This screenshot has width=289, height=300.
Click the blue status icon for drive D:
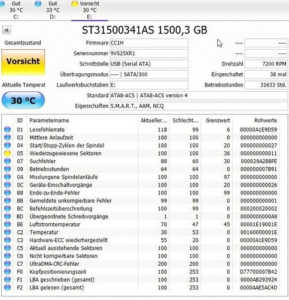38,4
